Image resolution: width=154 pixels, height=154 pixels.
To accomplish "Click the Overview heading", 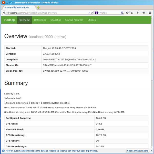I will 16,36.
